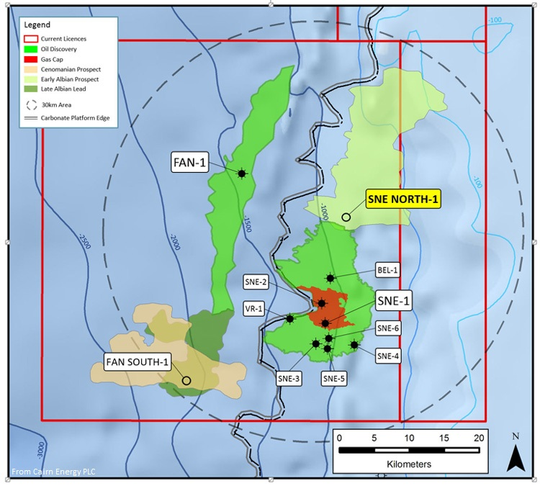This screenshot has width=540, height=486.
Task: Click the FAN SOUTH-1 open circle marker
Action: point(186,380)
